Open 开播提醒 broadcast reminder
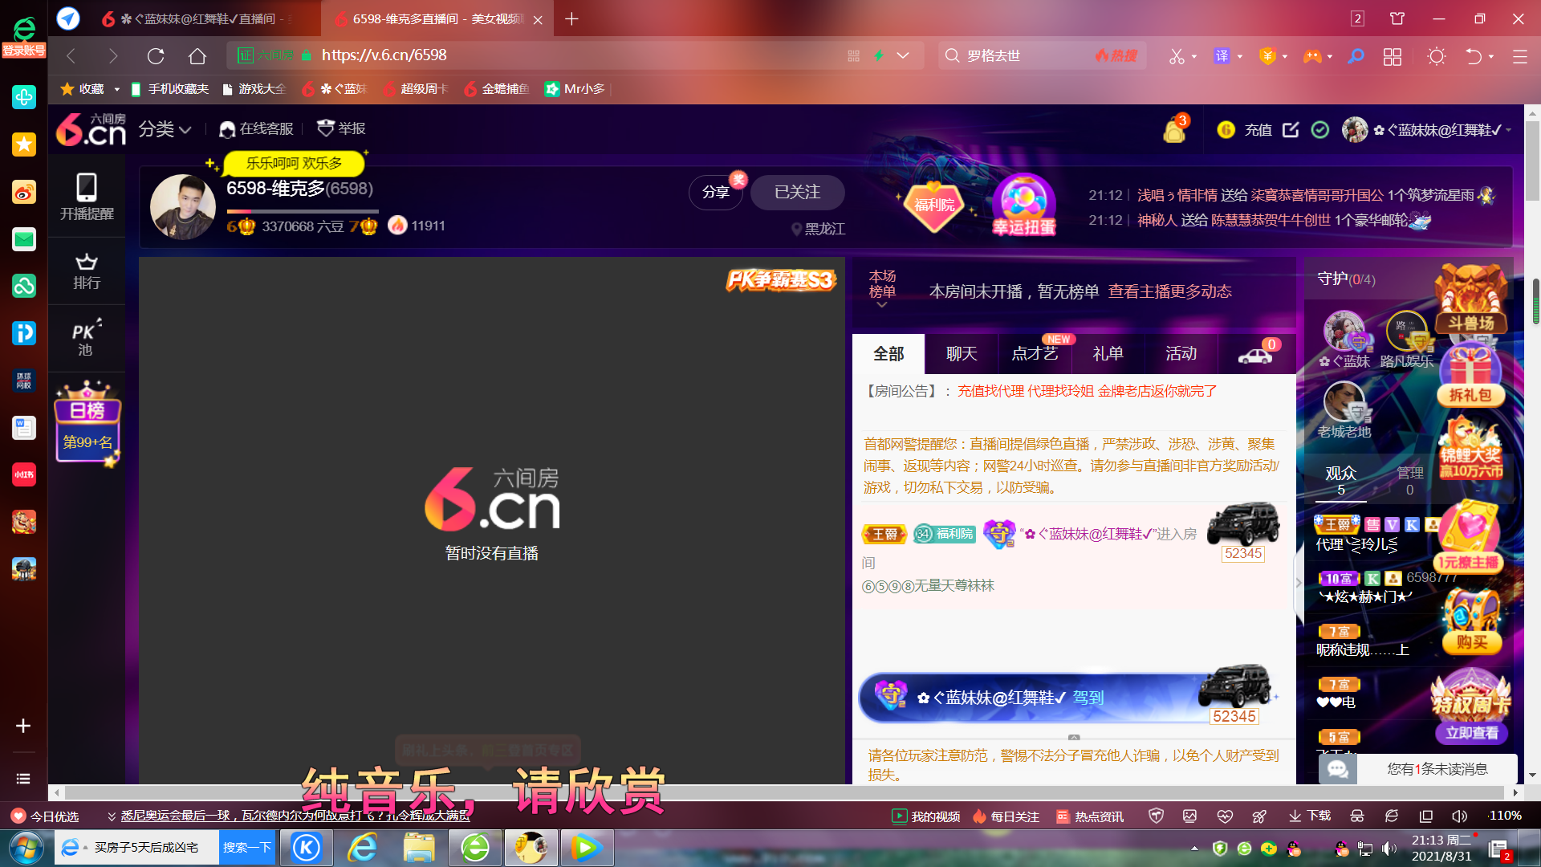 pos(87,197)
